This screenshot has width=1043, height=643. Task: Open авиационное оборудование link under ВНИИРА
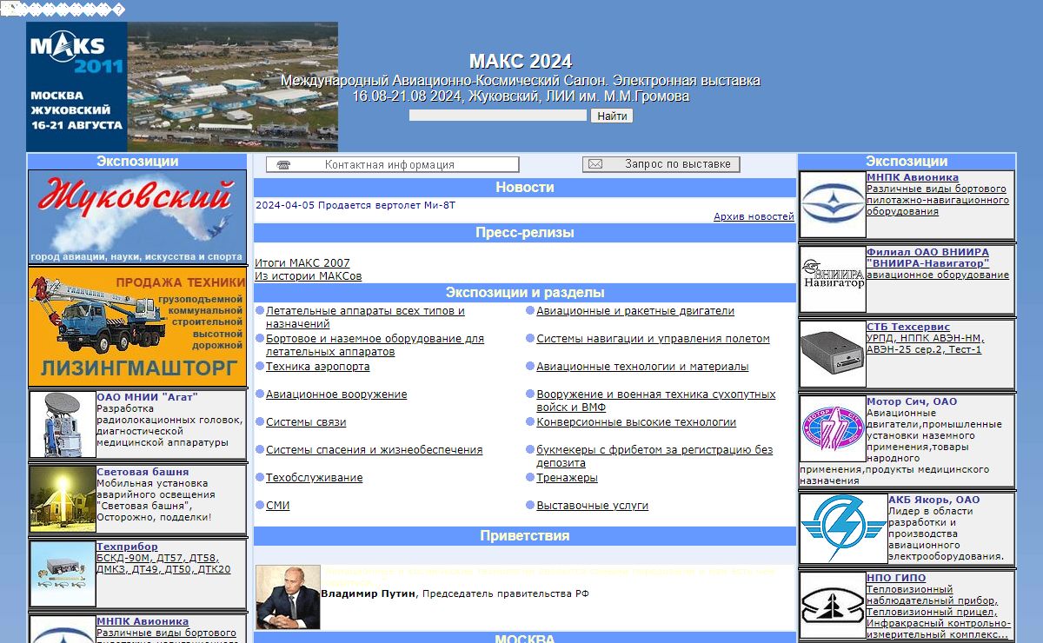(x=938, y=275)
